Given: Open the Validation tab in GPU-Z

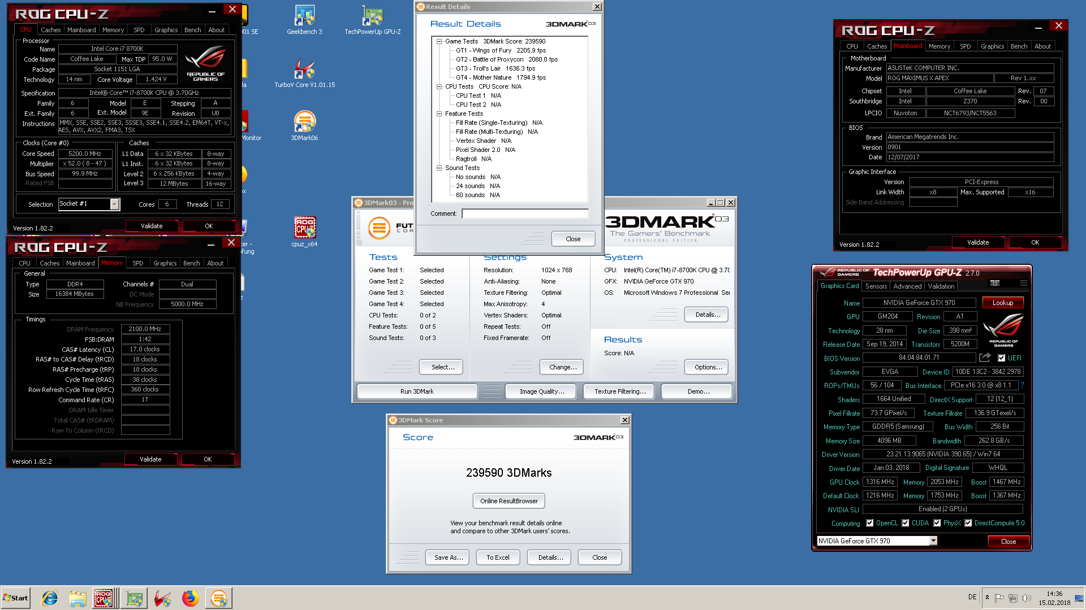Looking at the screenshot, I should [x=941, y=286].
